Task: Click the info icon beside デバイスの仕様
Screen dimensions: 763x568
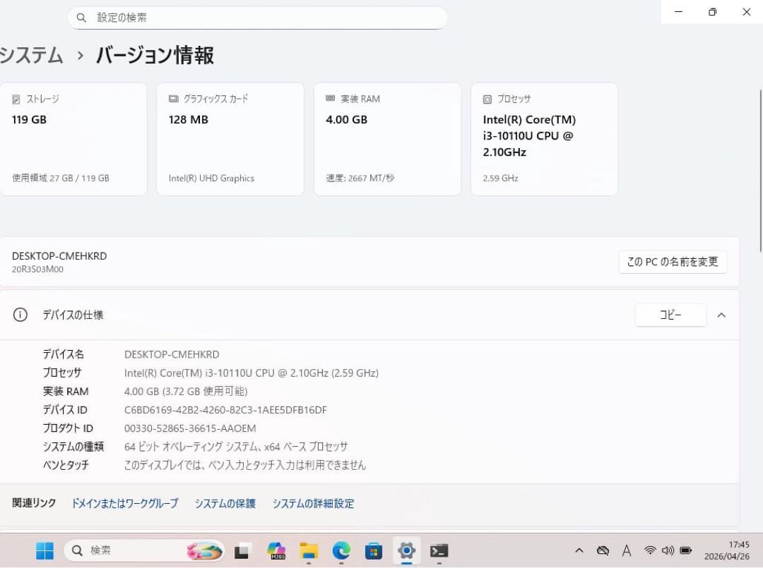Action: coord(20,315)
